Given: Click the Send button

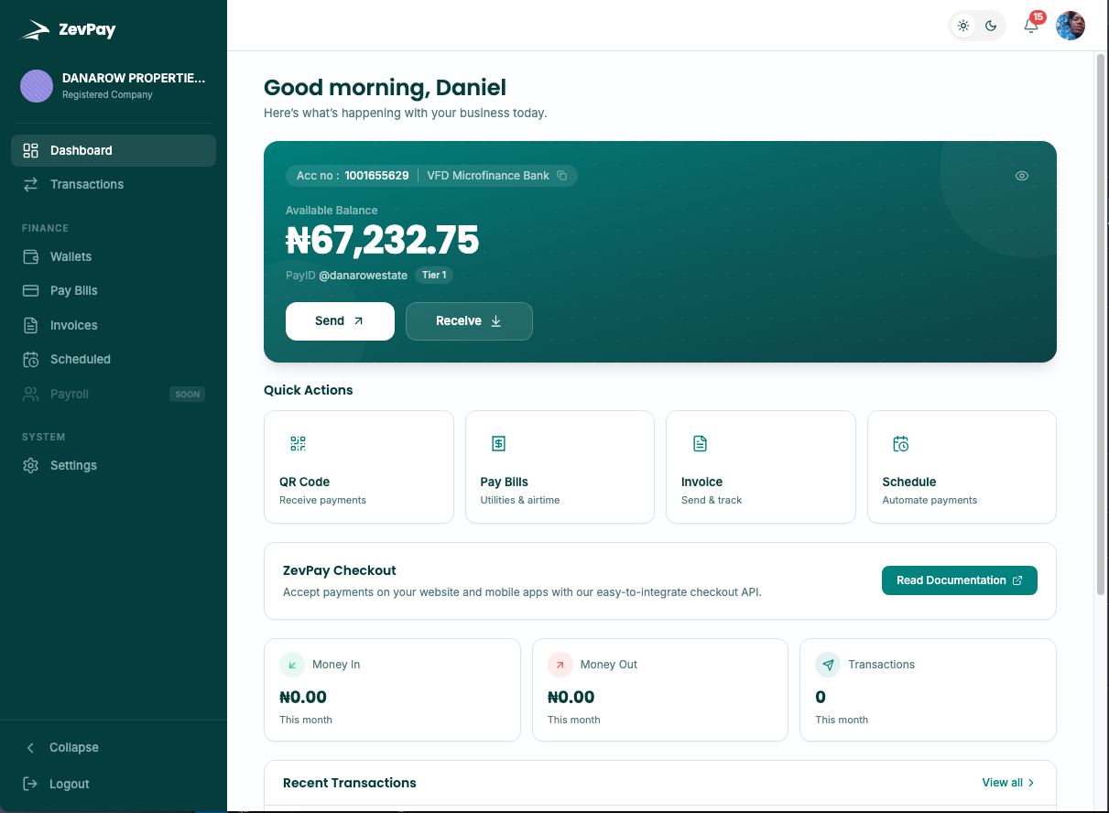Looking at the screenshot, I should [x=340, y=321].
